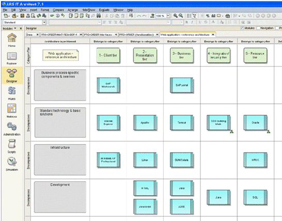This screenshot has width=282, height=221.
Task: Select the SUN/Solaris object
Action: [x=182, y=160]
